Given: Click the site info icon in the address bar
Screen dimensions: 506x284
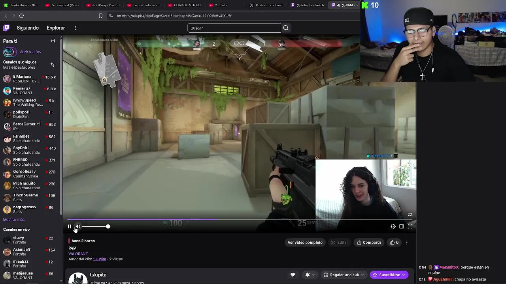Looking at the screenshot, I should [111, 16].
